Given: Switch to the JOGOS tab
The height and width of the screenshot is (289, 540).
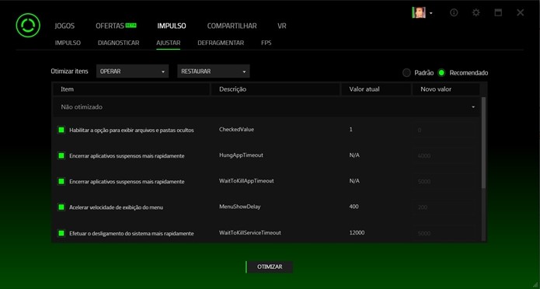Looking at the screenshot, I should pos(64,26).
